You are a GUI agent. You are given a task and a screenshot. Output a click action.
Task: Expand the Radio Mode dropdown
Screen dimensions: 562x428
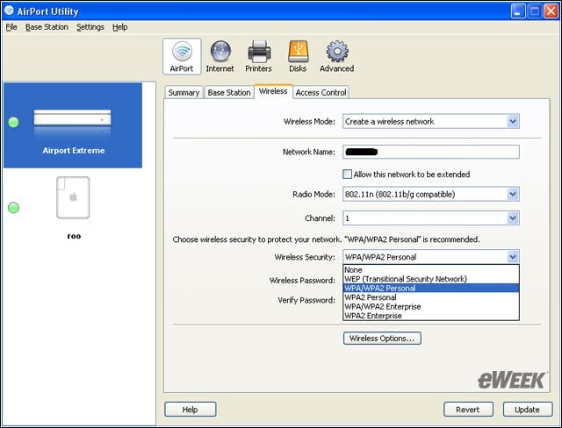[x=513, y=194]
